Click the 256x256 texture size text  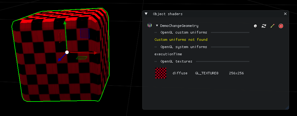236,73
